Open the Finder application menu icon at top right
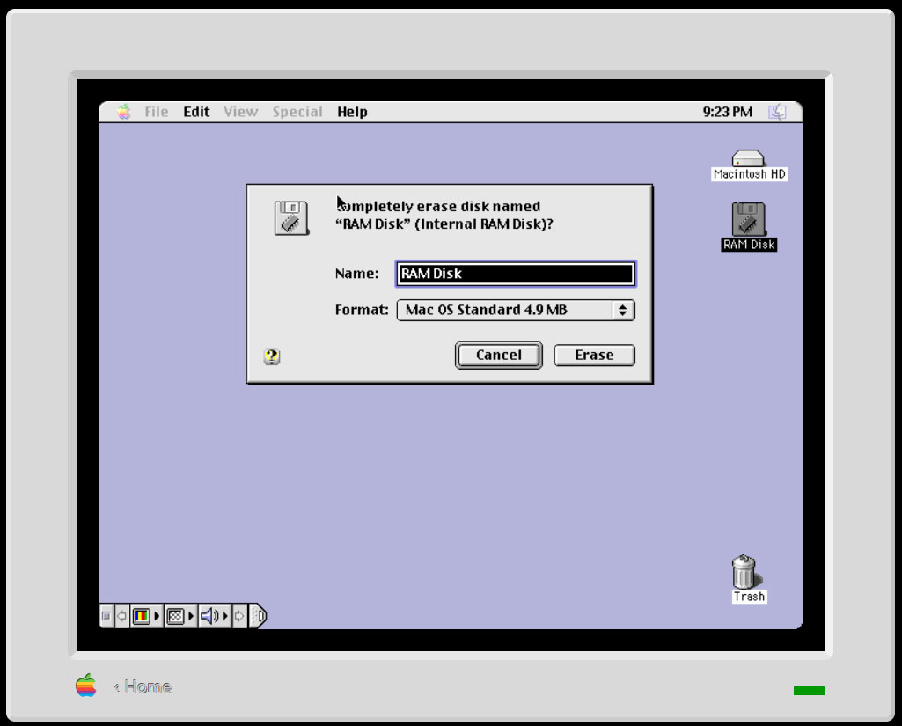The image size is (902, 726). tap(777, 112)
